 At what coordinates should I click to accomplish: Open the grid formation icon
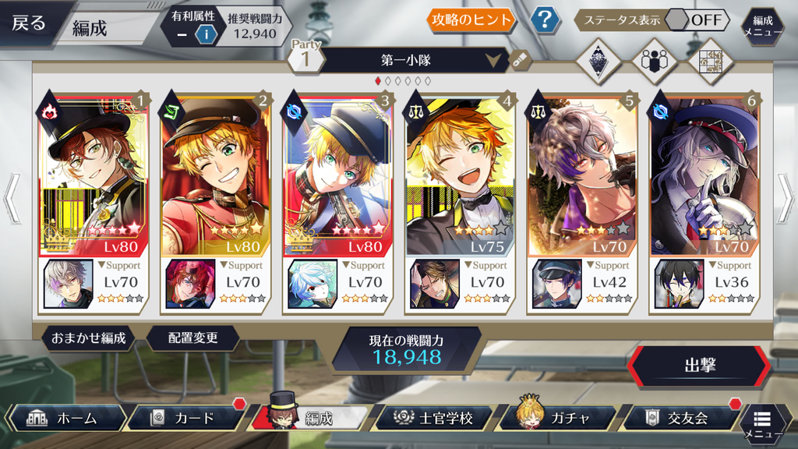coord(711,61)
